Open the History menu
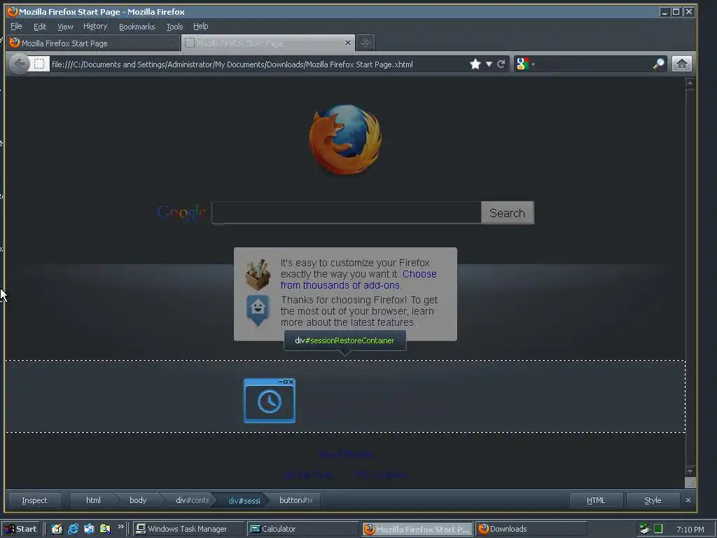This screenshot has width=717, height=538. click(95, 27)
